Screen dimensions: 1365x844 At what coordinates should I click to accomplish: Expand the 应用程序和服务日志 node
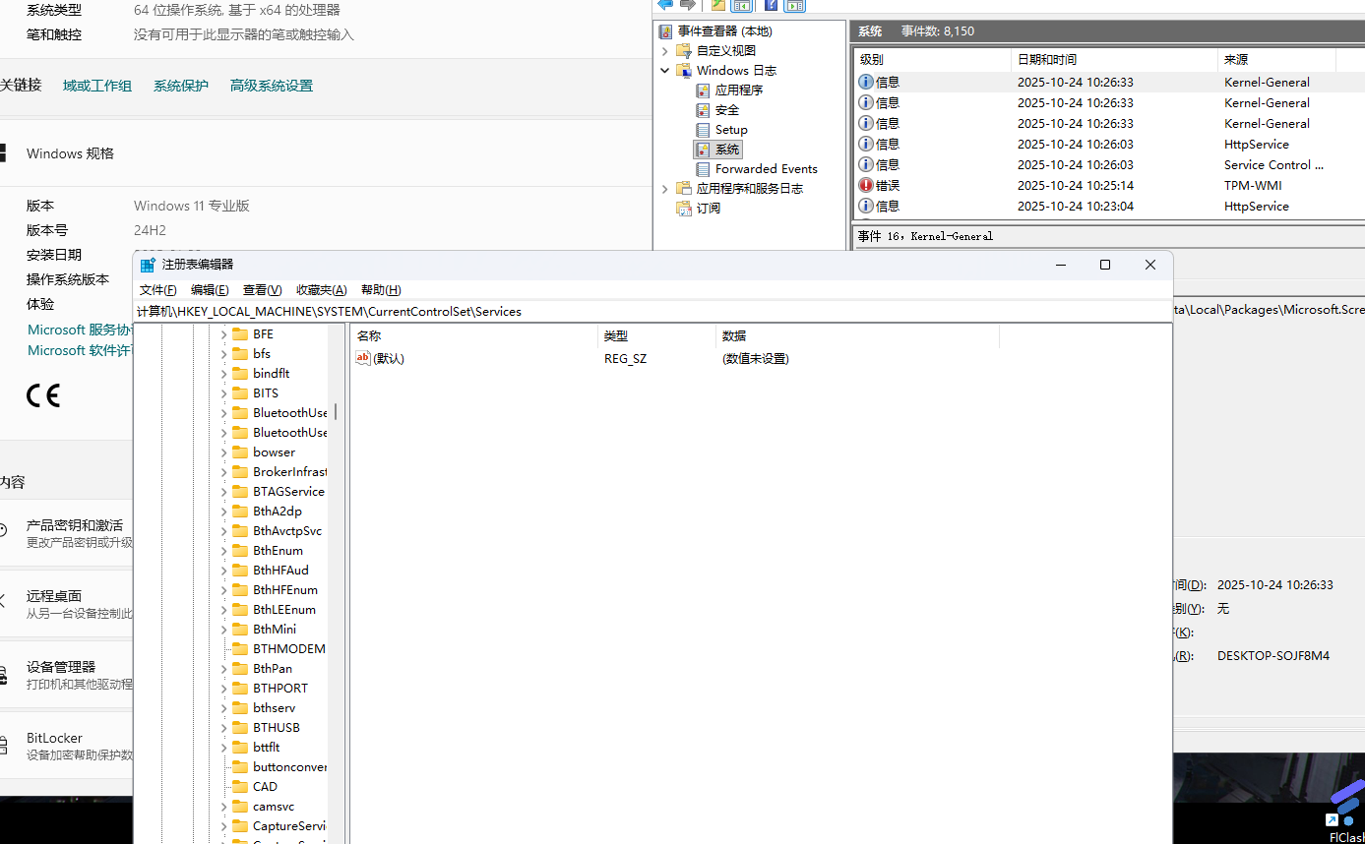[665, 189]
